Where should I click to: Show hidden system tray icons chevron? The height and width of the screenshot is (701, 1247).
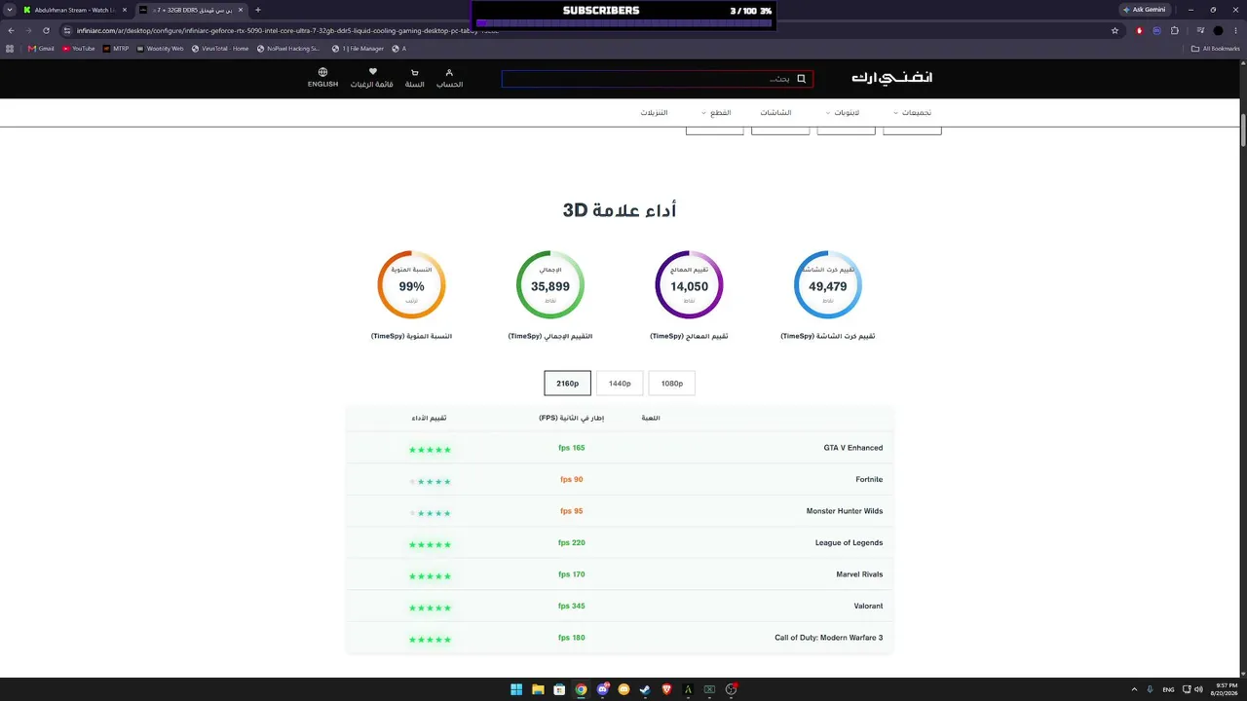click(1134, 689)
